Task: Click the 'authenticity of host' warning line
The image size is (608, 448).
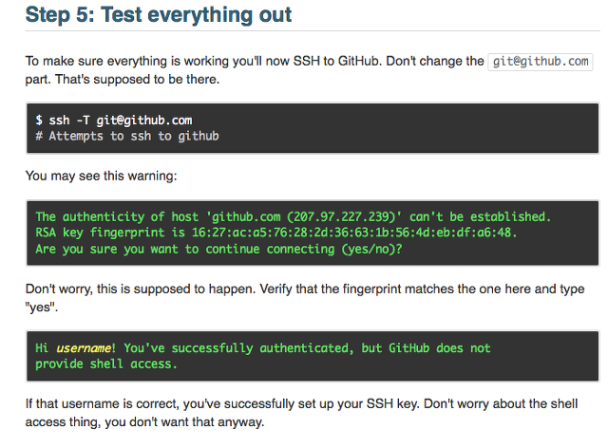Action: (x=294, y=216)
